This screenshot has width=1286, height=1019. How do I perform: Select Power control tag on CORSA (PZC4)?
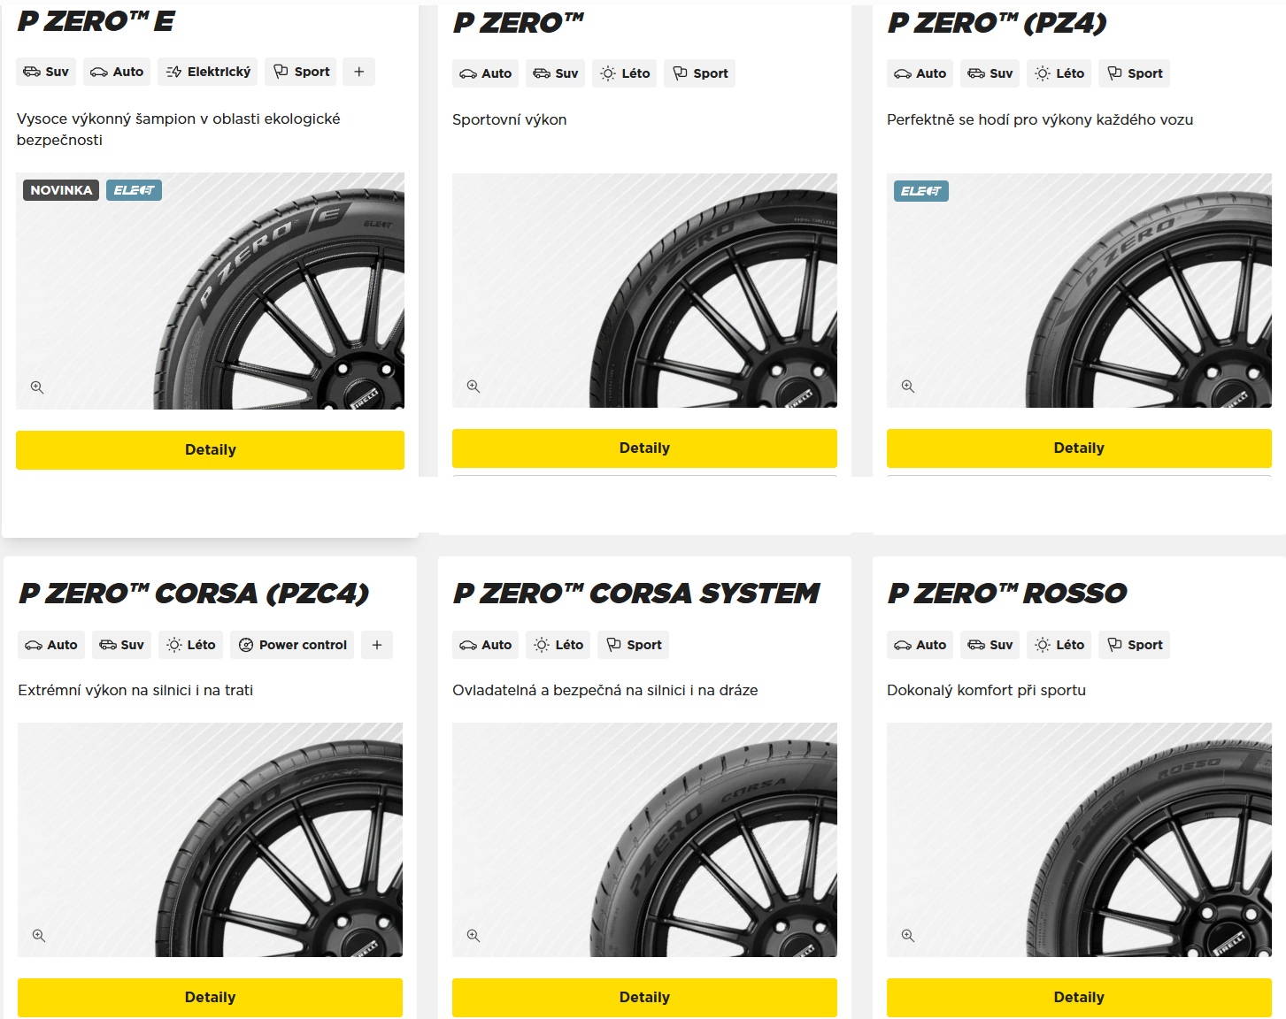(292, 645)
